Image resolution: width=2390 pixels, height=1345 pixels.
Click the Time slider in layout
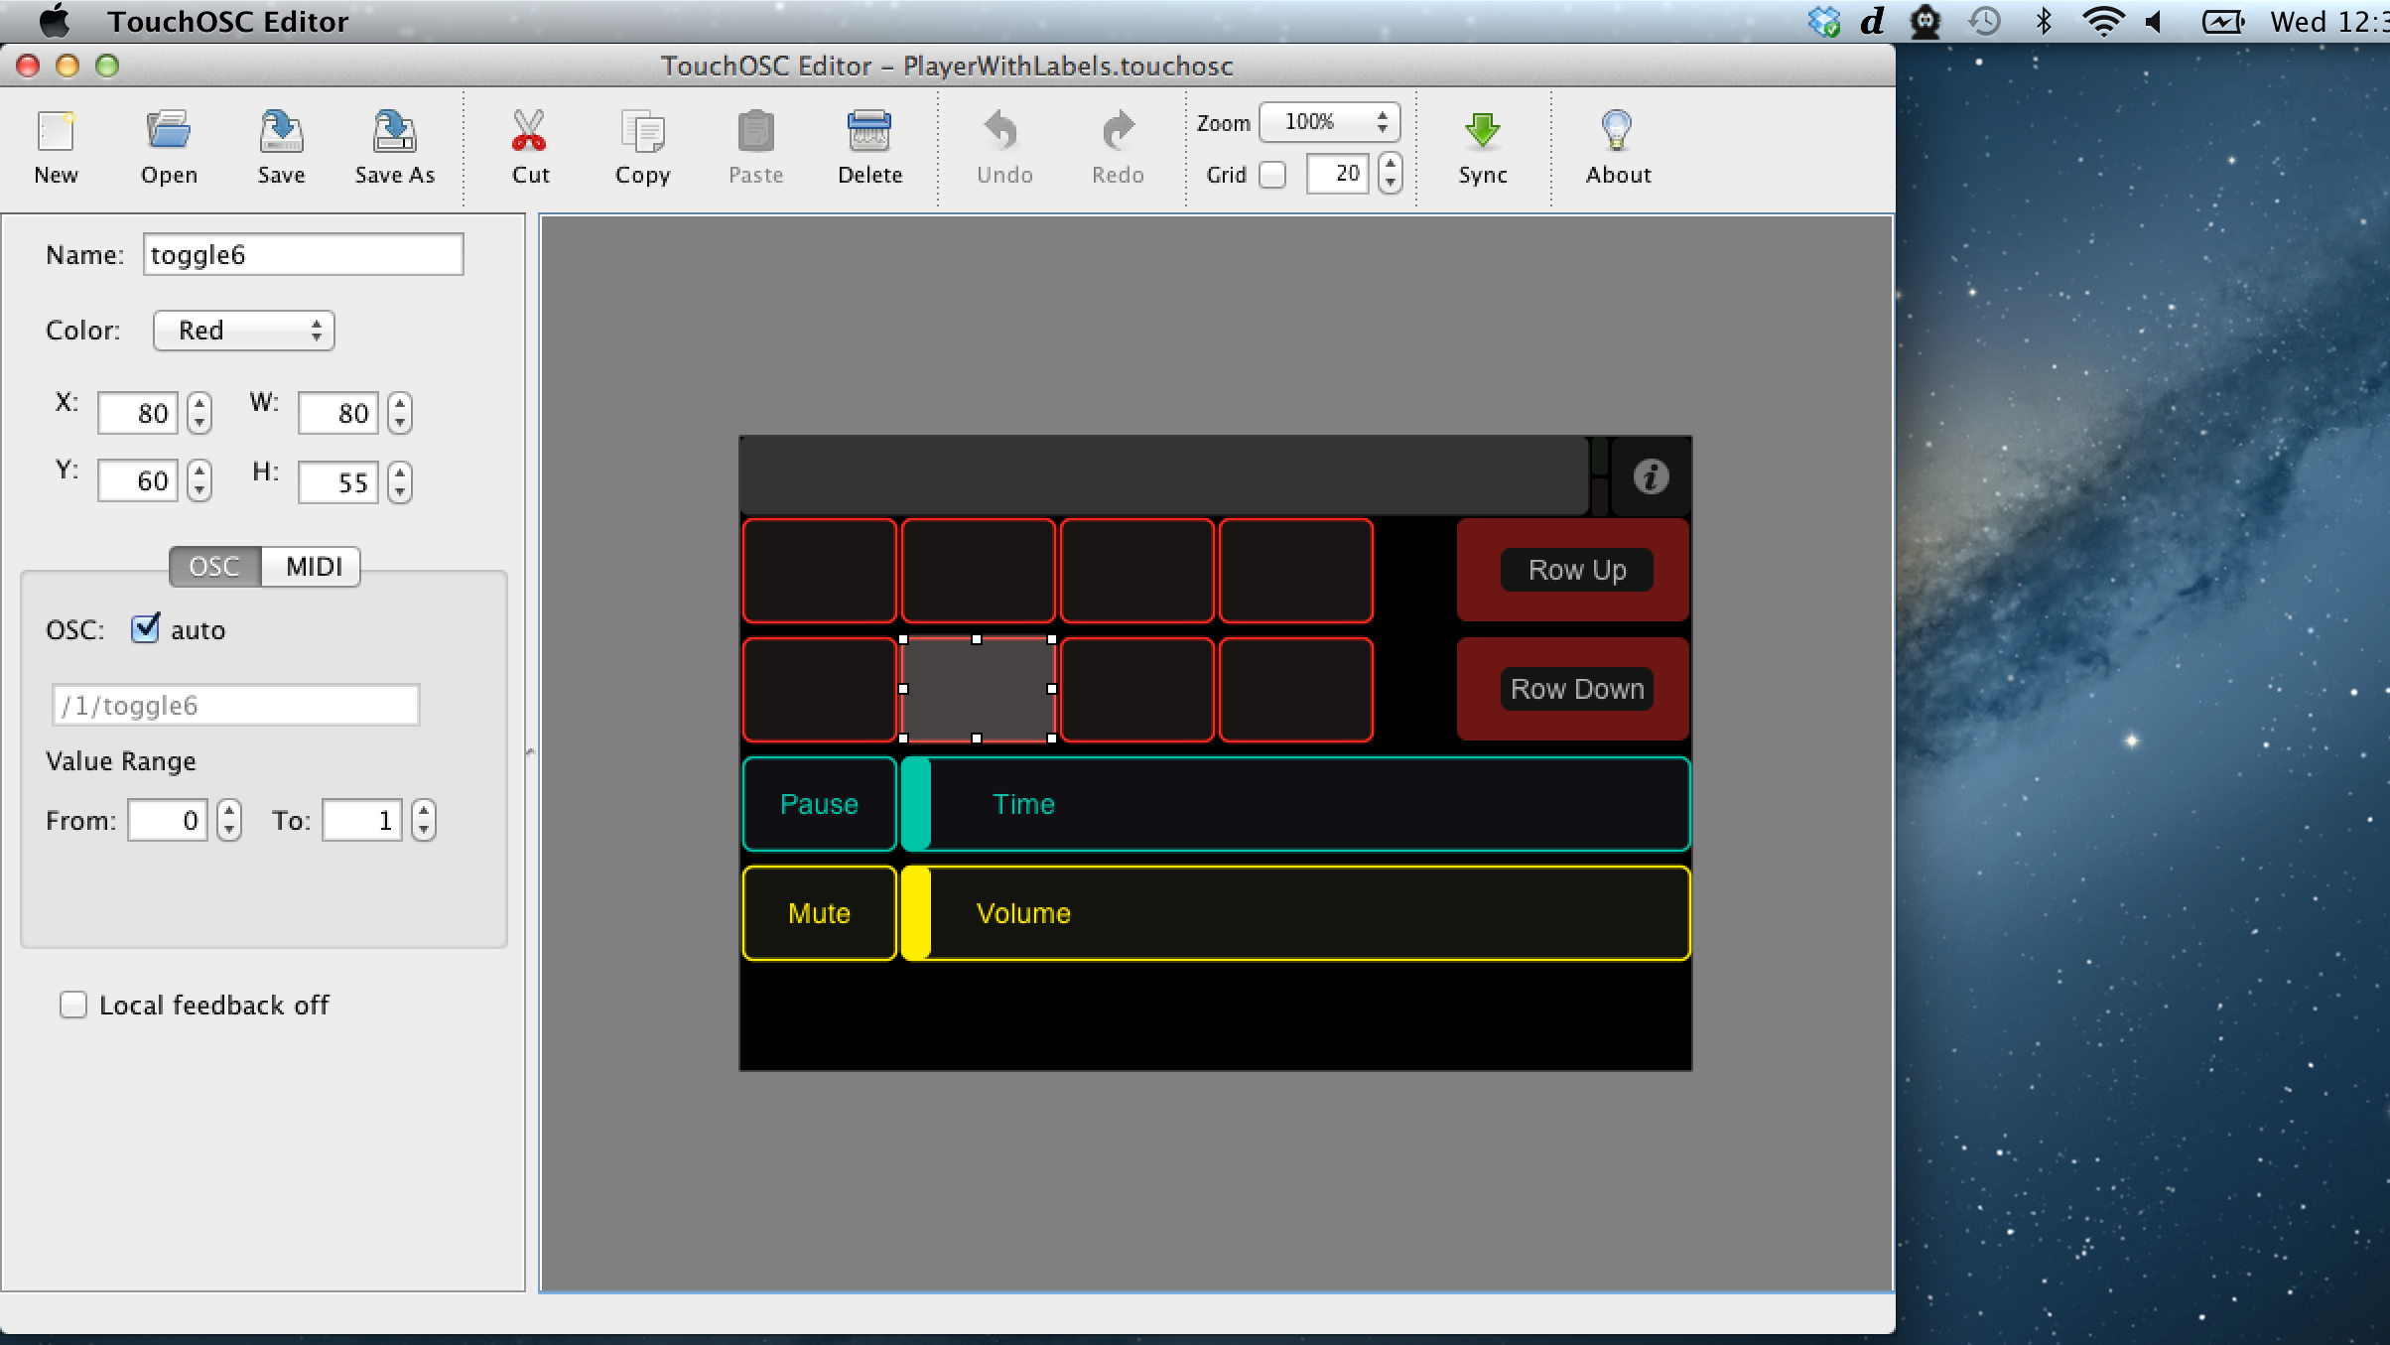tap(1295, 804)
